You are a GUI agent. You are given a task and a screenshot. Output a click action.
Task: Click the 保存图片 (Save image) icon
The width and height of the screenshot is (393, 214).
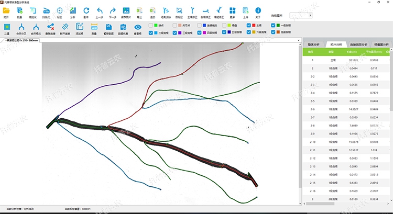click(126, 12)
